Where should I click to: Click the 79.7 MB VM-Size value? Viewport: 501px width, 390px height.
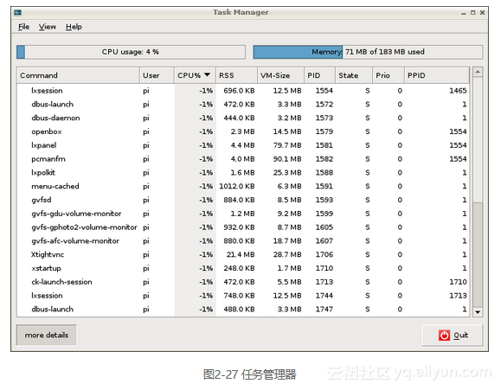click(x=287, y=145)
